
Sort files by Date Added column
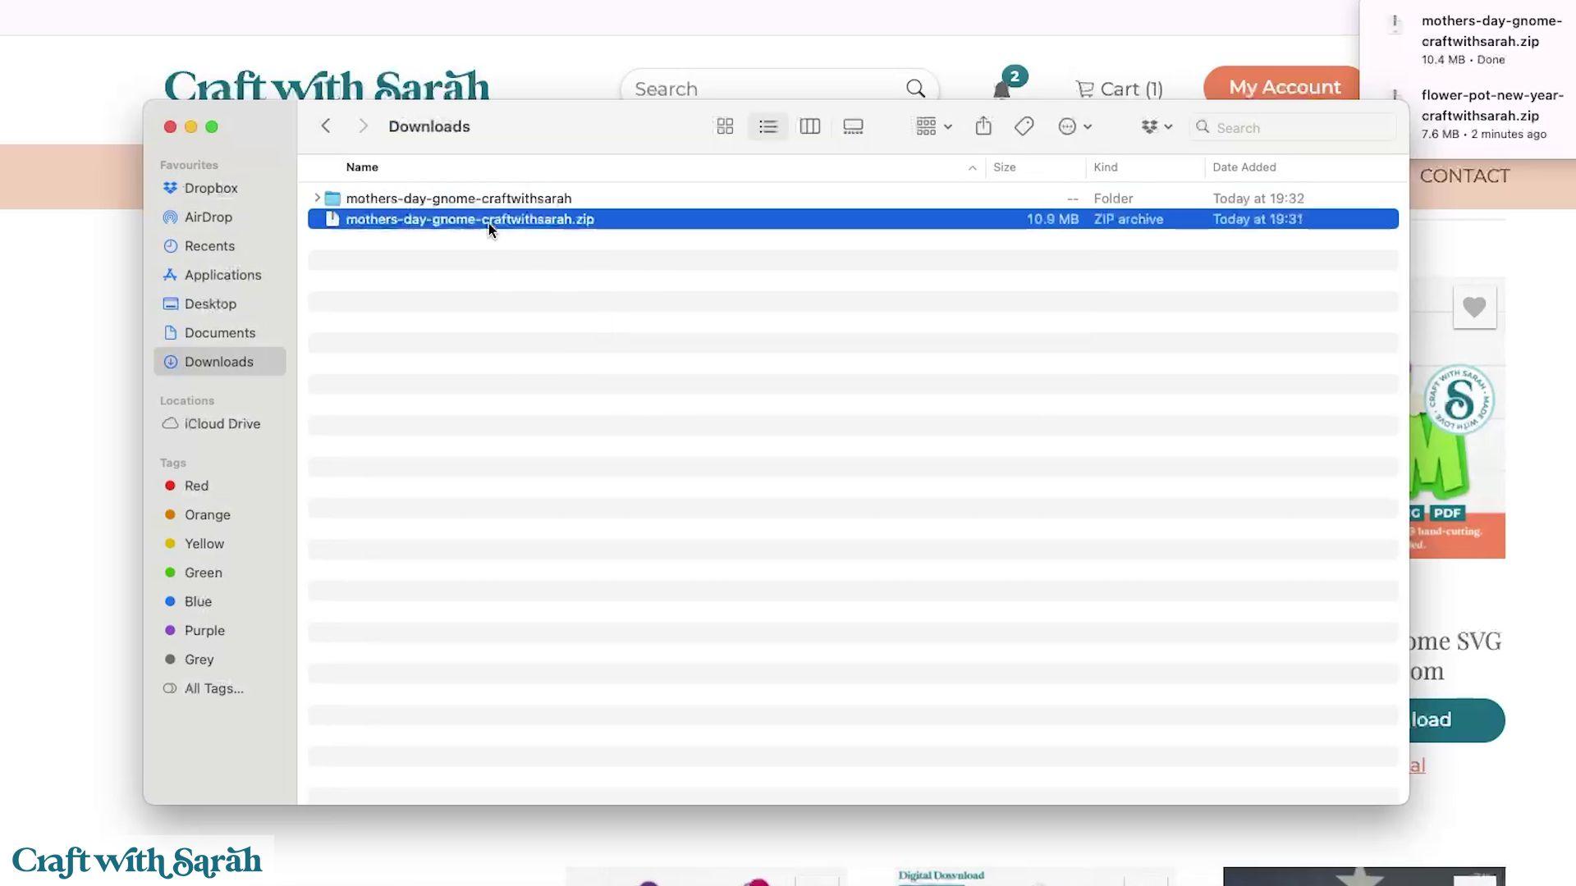click(x=1244, y=167)
